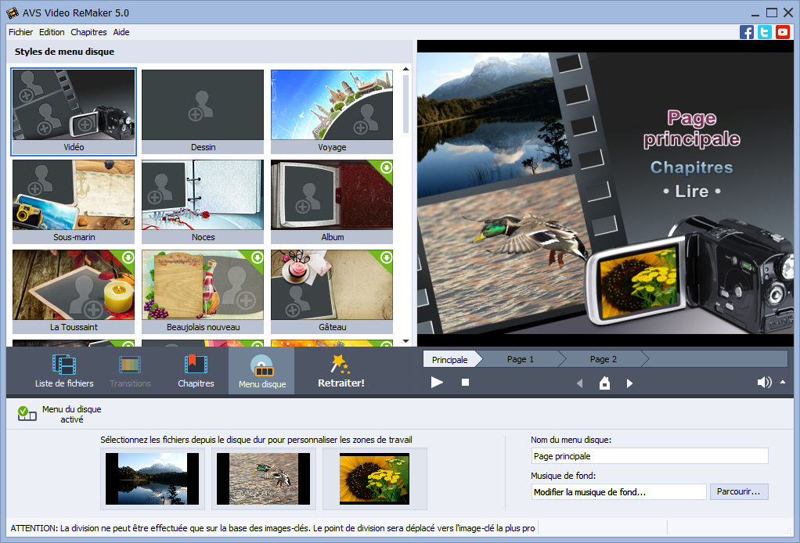800x543 pixels.
Task: Select the Menu disque panel
Action: 262,371
